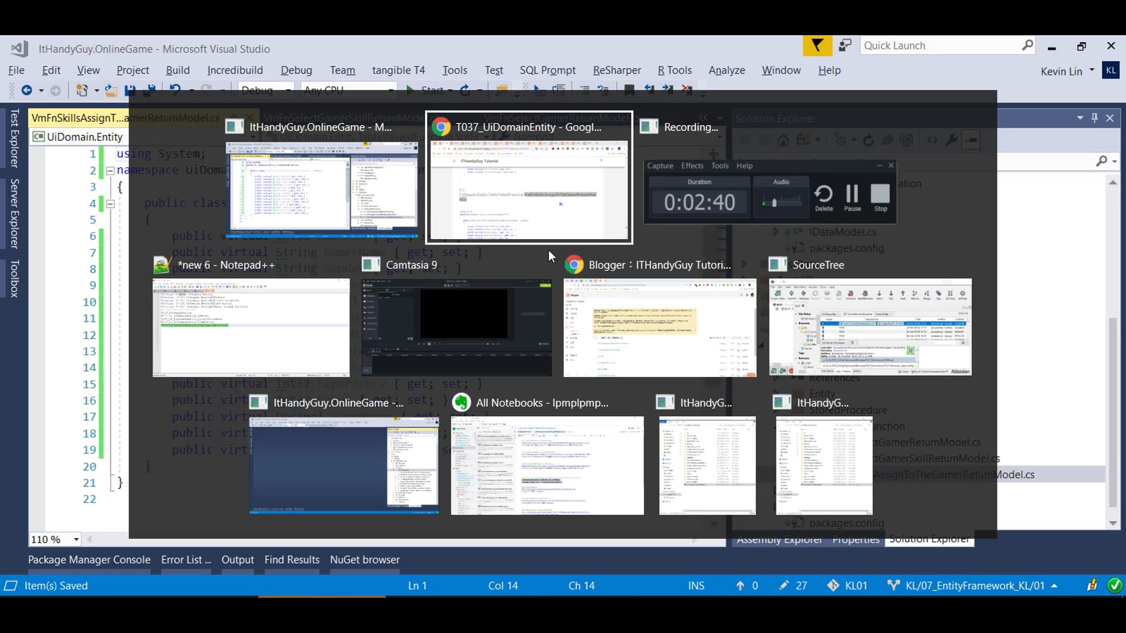This screenshot has width=1126, height=633.
Task: Open the ReSharper menu
Action: pos(616,70)
